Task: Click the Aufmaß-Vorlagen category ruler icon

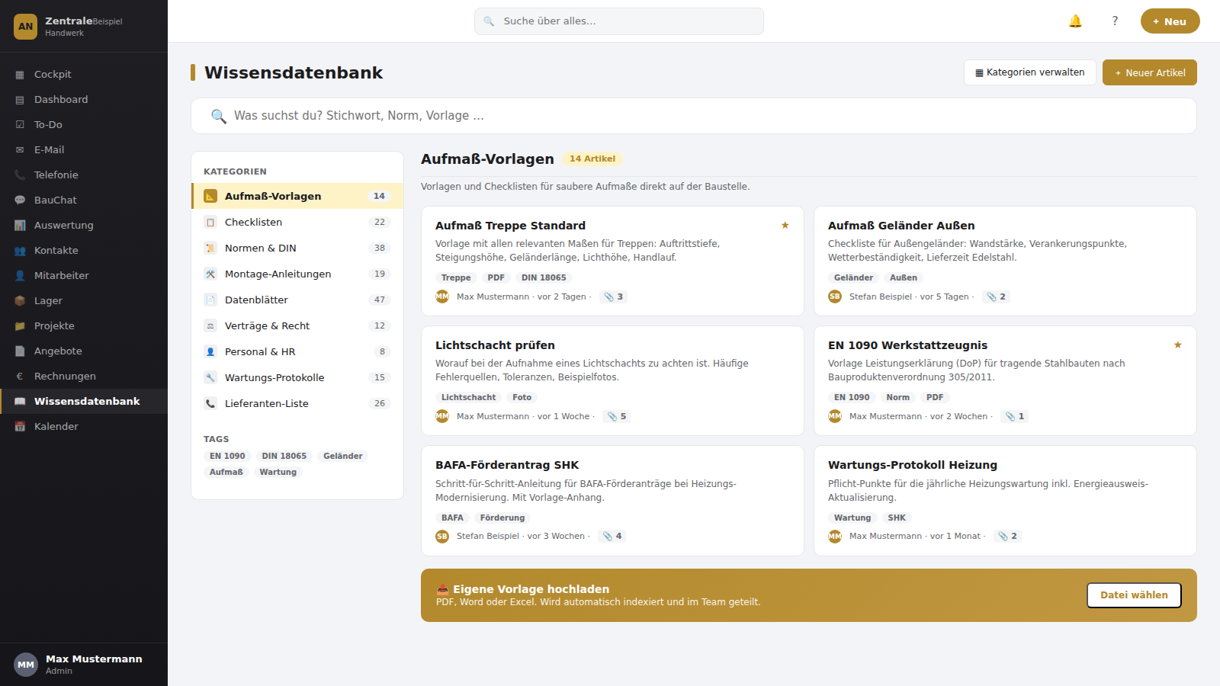Action: point(210,196)
